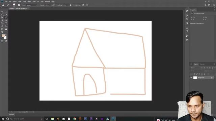Image resolution: width=216 pixels, height=121 pixels.
Task: Open the Smoothing value dropdown
Action: [x=67, y=5]
